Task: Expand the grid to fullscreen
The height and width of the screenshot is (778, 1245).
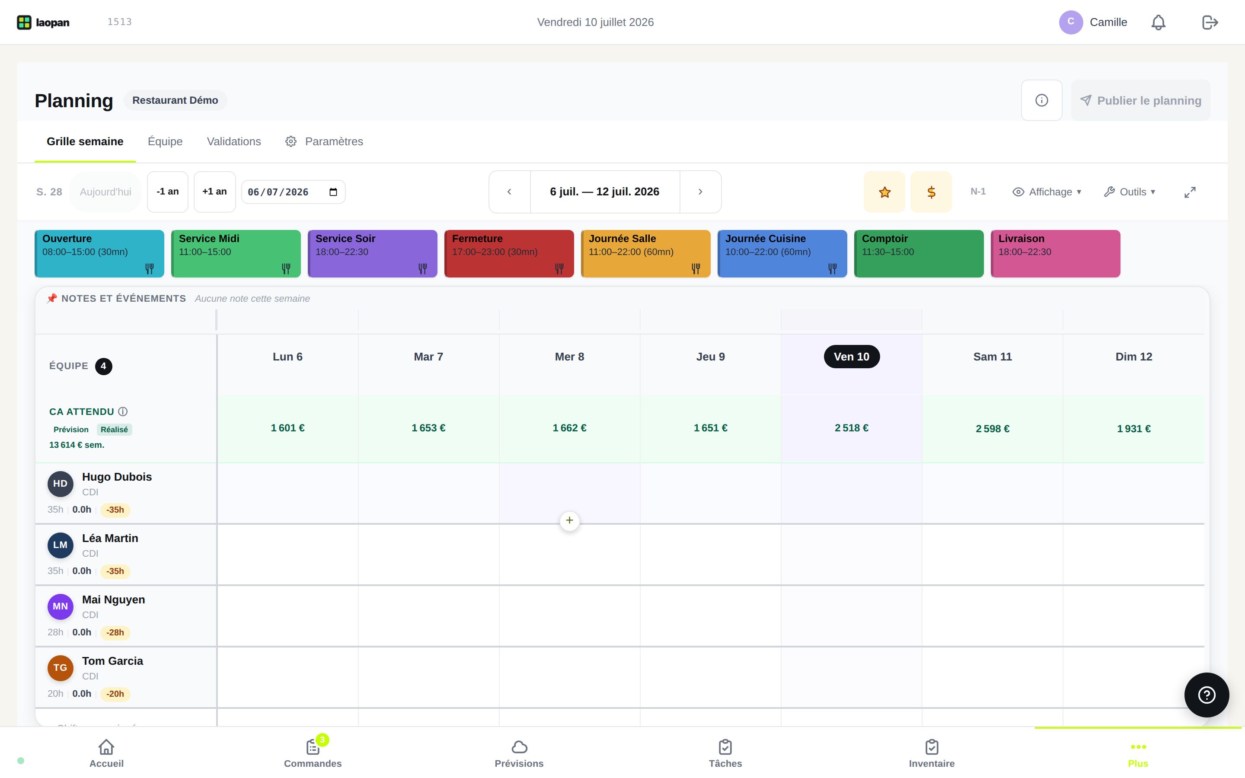Action: pos(1190,192)
